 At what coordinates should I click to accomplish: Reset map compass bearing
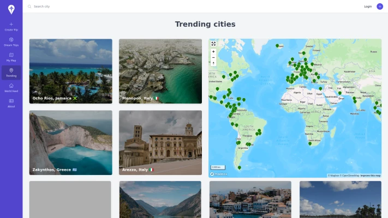click(213, 63)
